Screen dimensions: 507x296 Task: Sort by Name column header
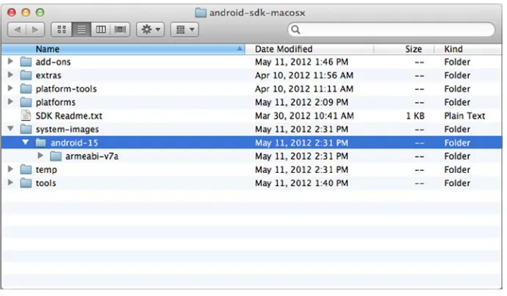[x=123, y=49]
